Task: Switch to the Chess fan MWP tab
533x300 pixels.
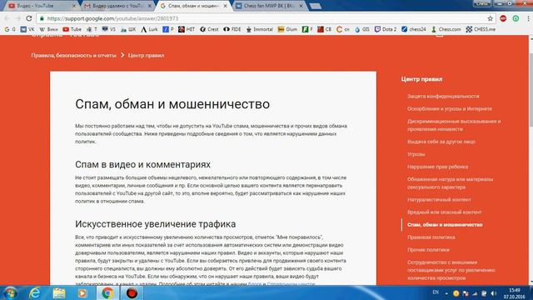Action: click(268, 6)
